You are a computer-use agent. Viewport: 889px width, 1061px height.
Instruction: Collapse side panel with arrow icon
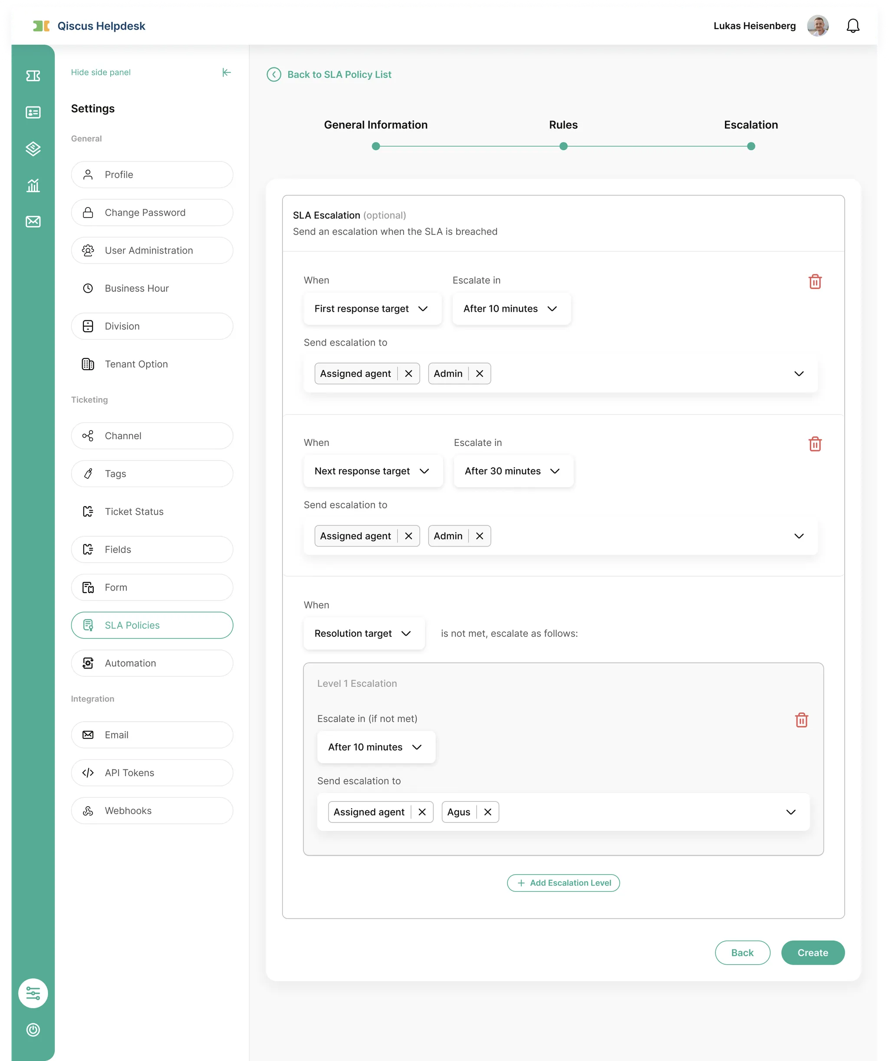point(226,72)
